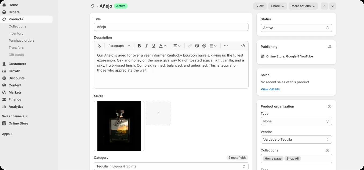Toggle bold formatting
The width and height of the screenshot is (364, 170).
(x=139, y=46)
